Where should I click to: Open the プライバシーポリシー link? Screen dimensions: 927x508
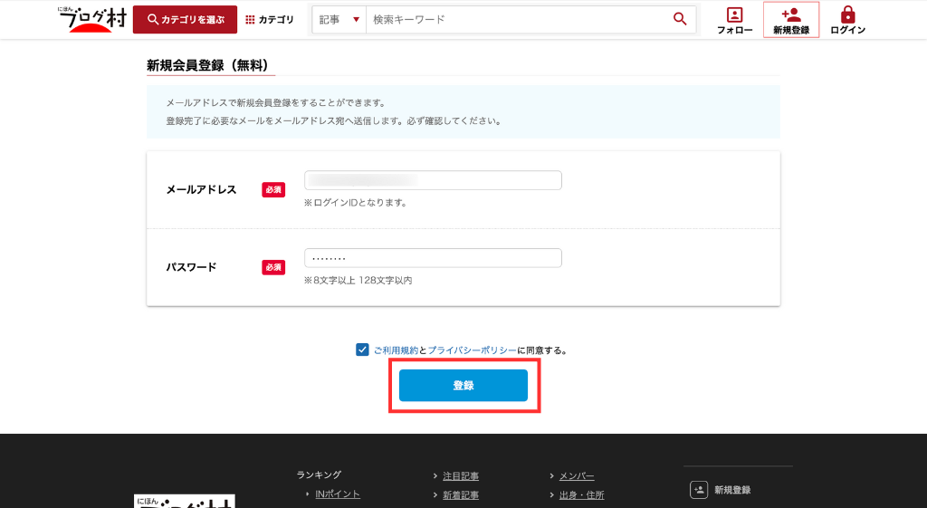click(x=472, y=350)
